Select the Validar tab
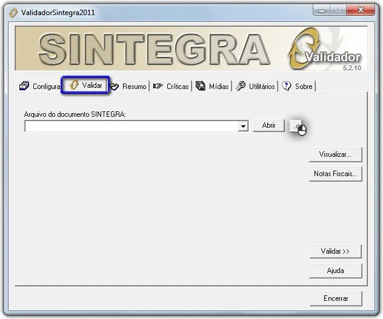The width and height of the screenshot is (383, 319). point(85,85)
